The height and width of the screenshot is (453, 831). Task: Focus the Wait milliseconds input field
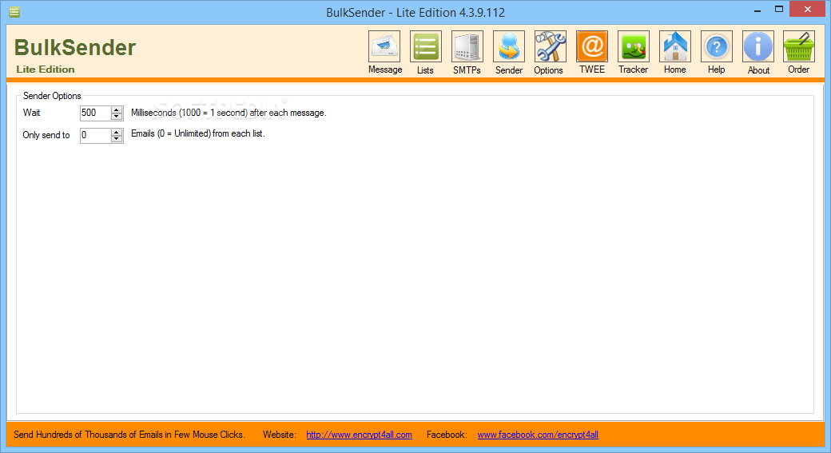[95, 113]
